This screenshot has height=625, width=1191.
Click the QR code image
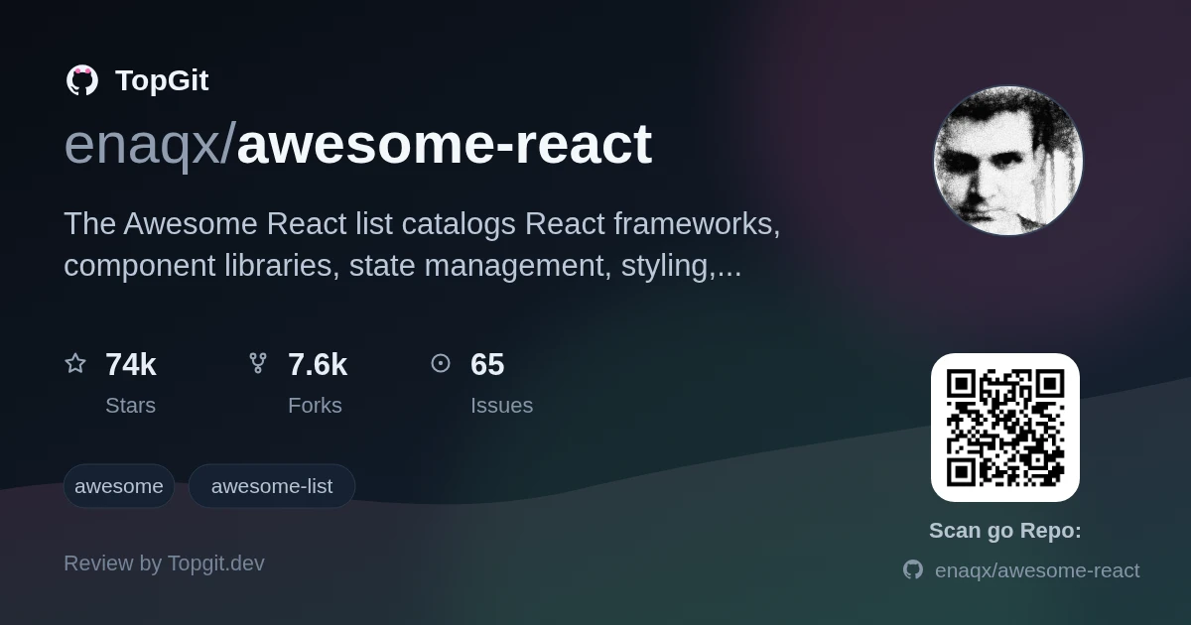[1005, 428]
